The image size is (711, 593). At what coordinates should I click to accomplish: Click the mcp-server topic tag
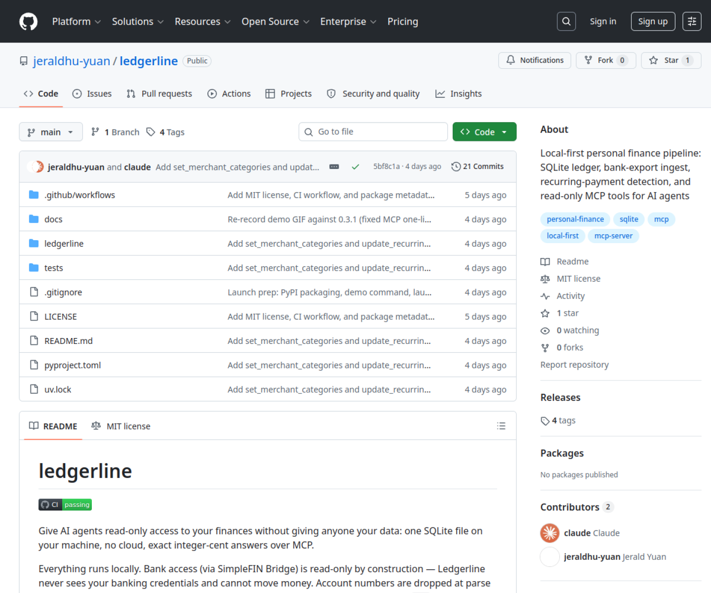tap(613, 236)
